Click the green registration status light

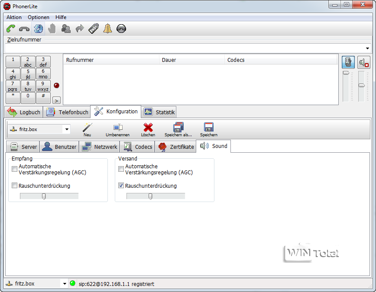73,283
